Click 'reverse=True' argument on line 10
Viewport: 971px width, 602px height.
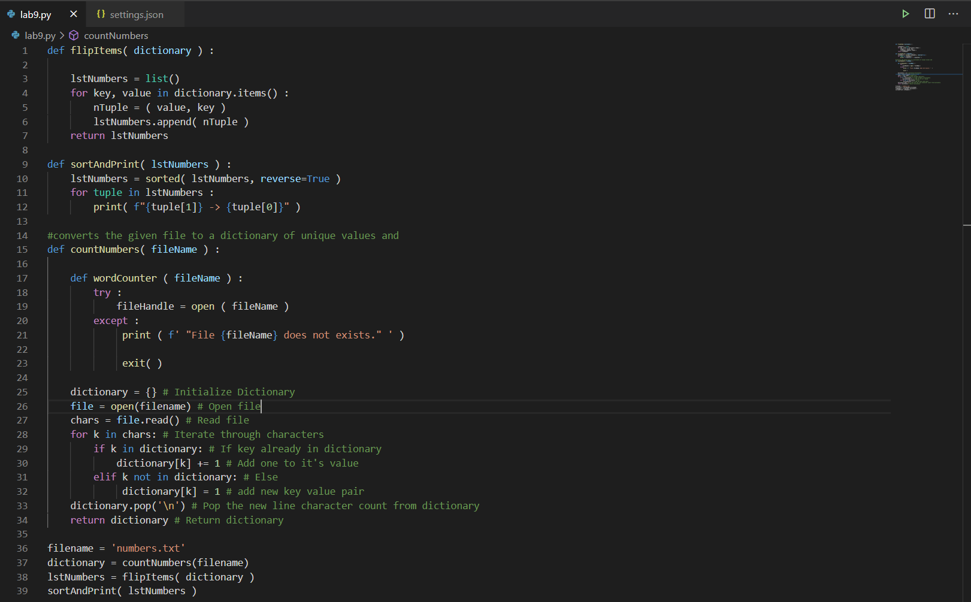tap(295, 179)
